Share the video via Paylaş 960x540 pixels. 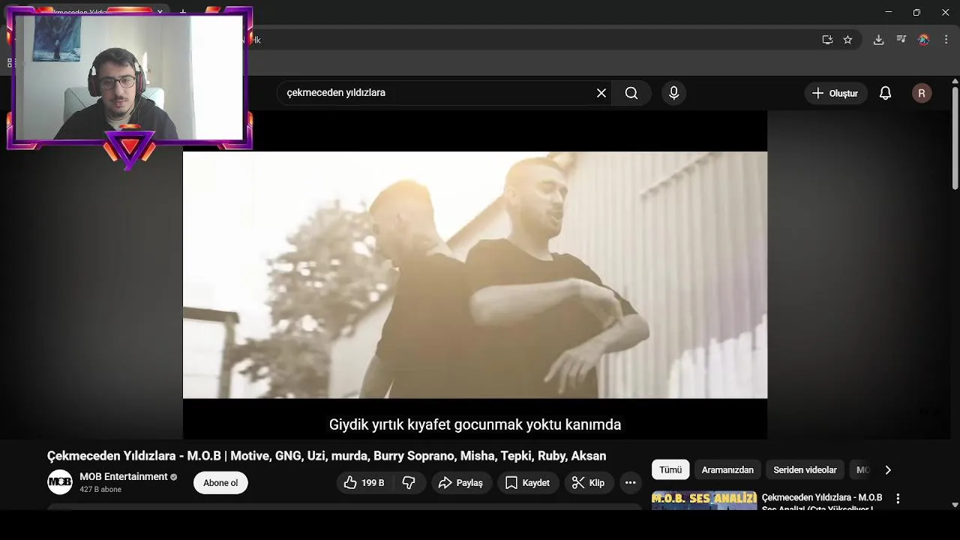point(461,483)
